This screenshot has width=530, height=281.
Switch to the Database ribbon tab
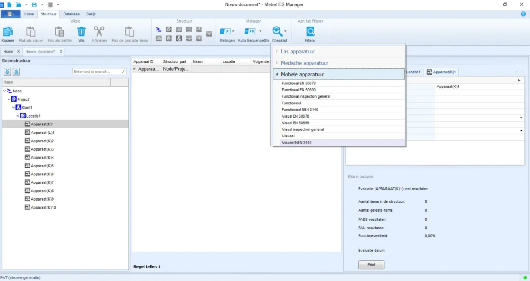71,14
